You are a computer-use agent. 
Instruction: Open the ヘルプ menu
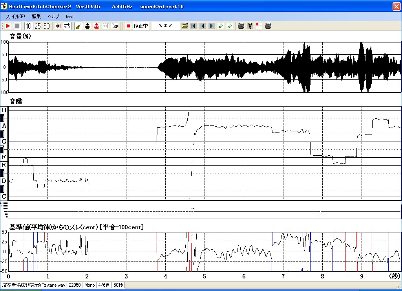click(x=53, y=17)
